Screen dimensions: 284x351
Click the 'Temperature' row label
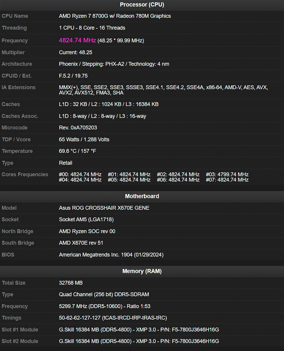tap(17, 151)
